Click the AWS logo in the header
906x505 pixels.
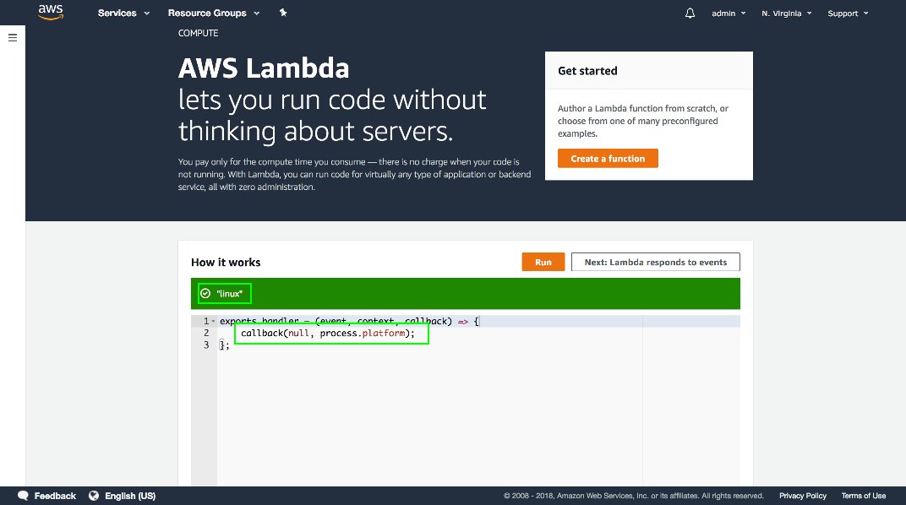pyautogui.click(x=51, y=13)
